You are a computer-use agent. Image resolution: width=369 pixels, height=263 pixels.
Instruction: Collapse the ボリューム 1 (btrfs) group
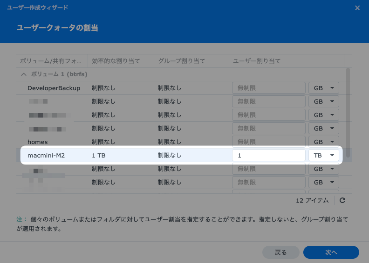click(x=23, y=74)
